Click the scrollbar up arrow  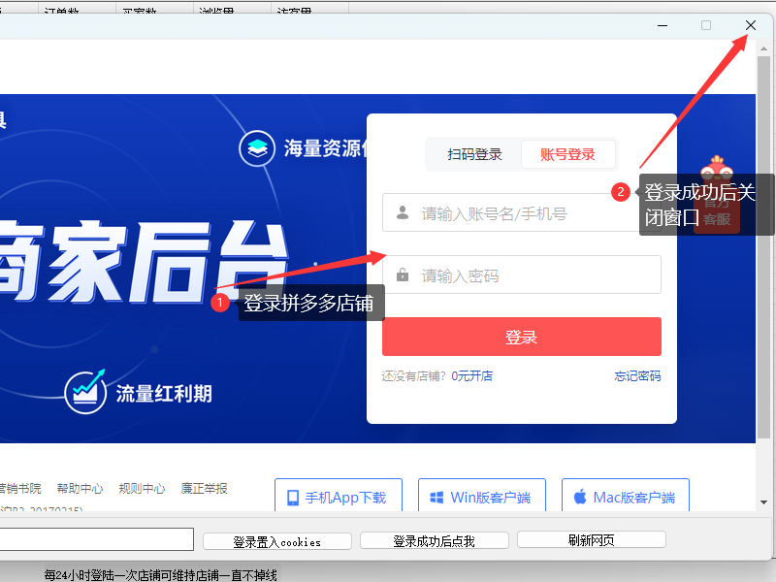coord(763,48)
